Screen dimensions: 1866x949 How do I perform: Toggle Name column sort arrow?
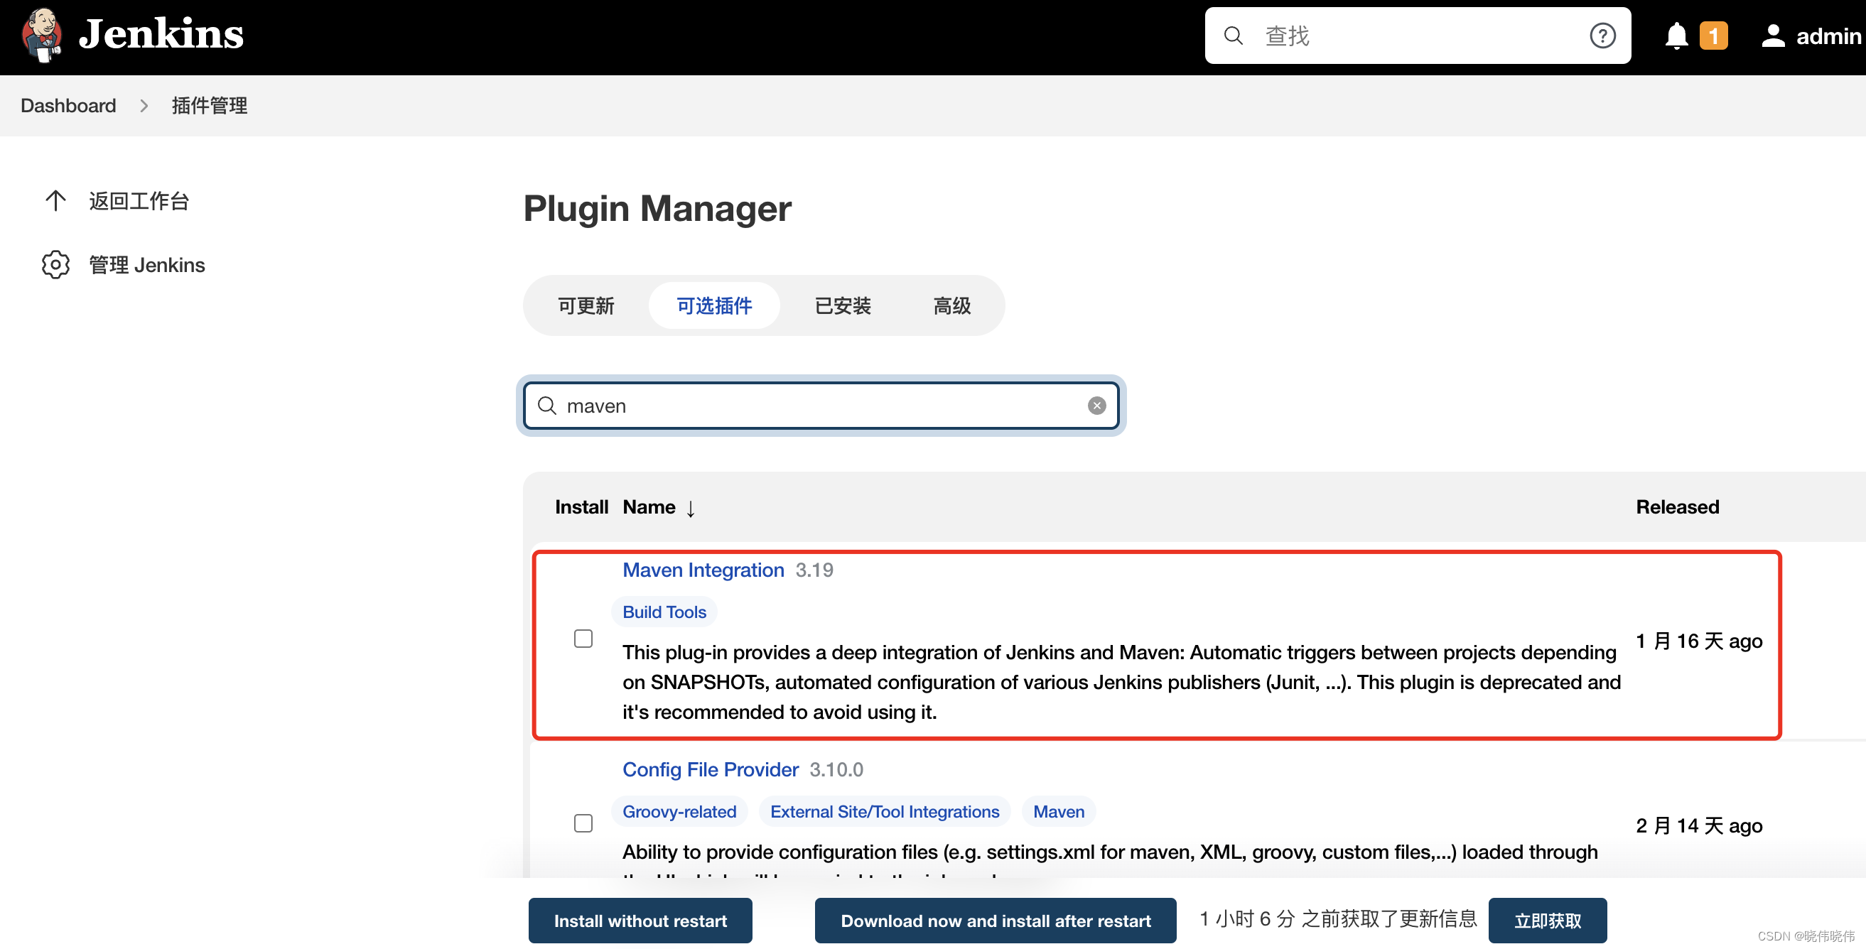(x=690, y=508)
